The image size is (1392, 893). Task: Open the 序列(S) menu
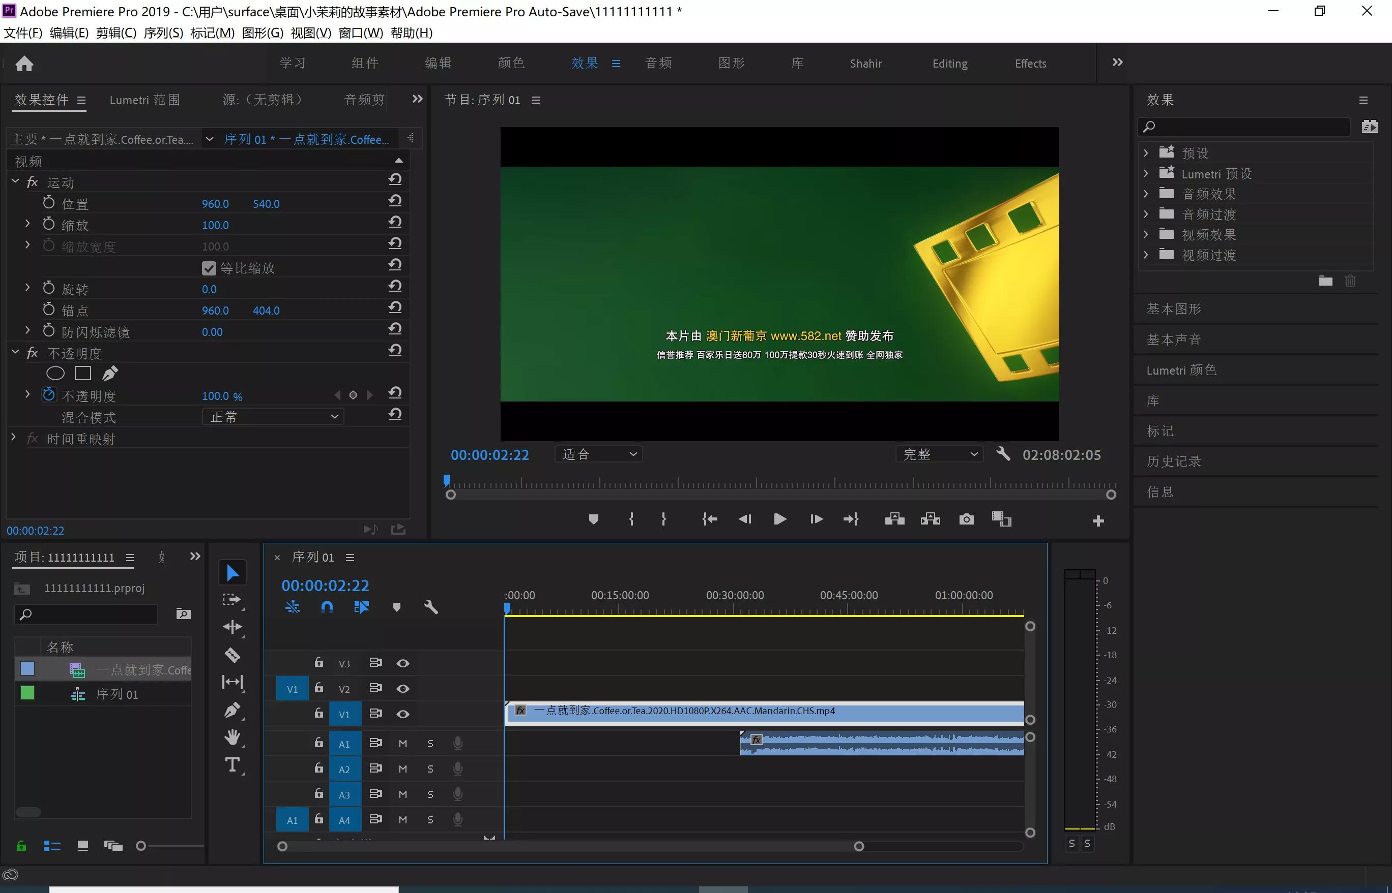click(163, 33)
